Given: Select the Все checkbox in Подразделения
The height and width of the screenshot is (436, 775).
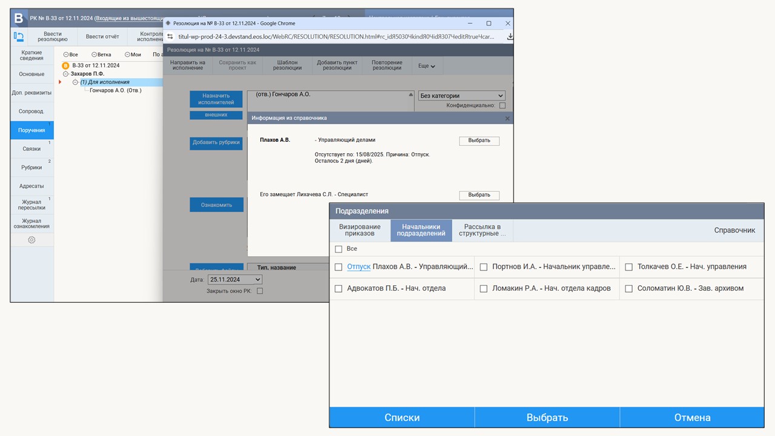Looking at the screenshot, I should pyautogui.click(x=338, y=249).
